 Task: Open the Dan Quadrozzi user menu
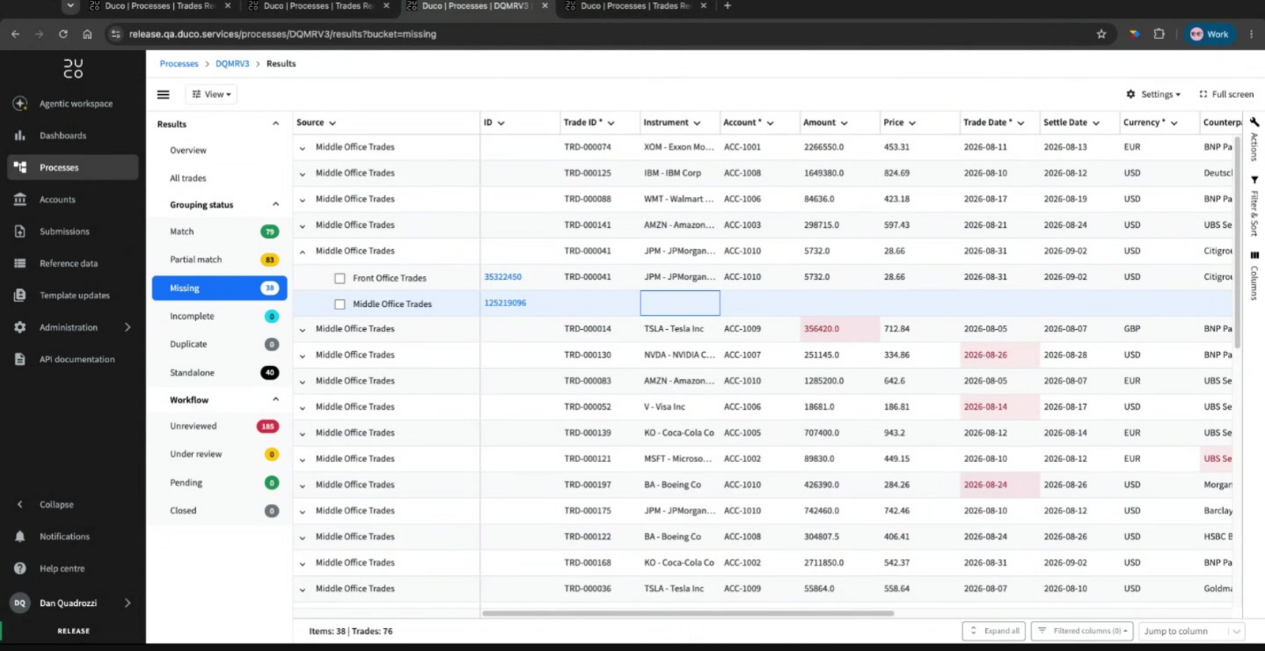(x=73, y=603)
